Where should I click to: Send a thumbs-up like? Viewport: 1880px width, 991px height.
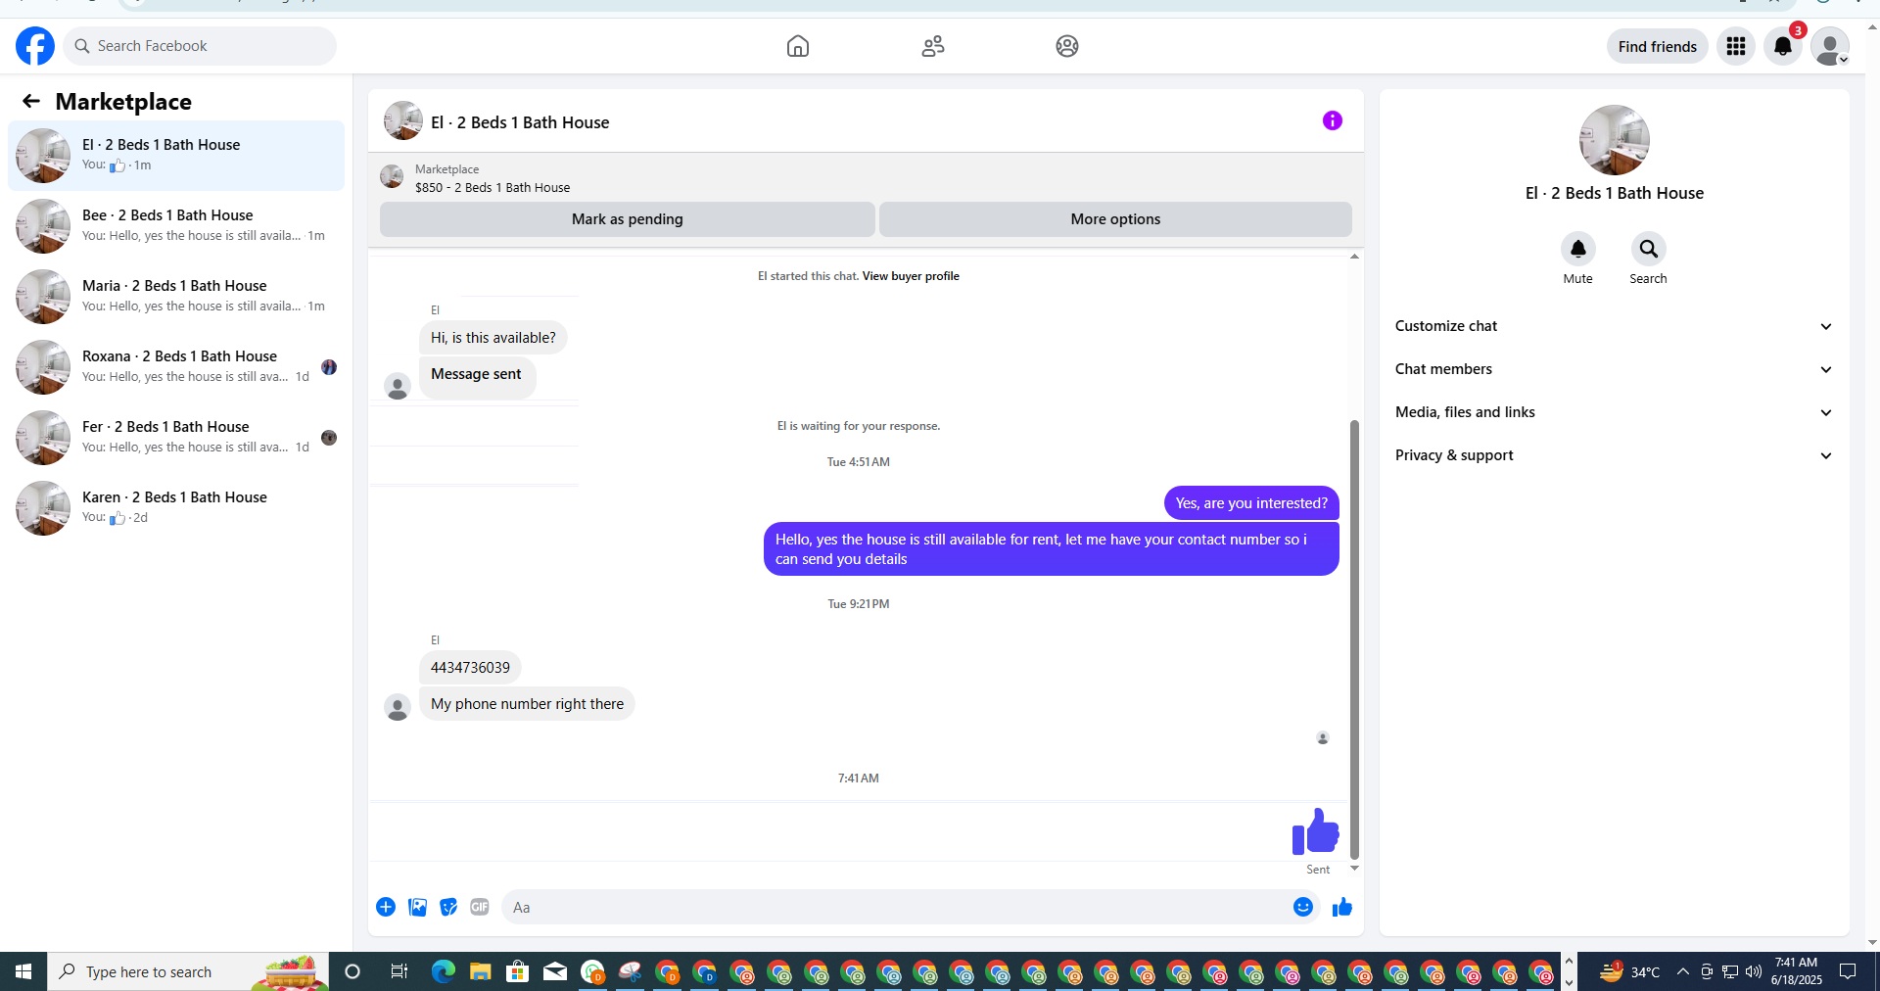1342,907
